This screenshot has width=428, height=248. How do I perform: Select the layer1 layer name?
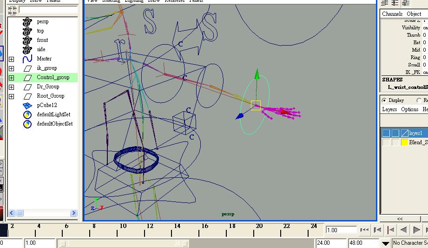415,133
